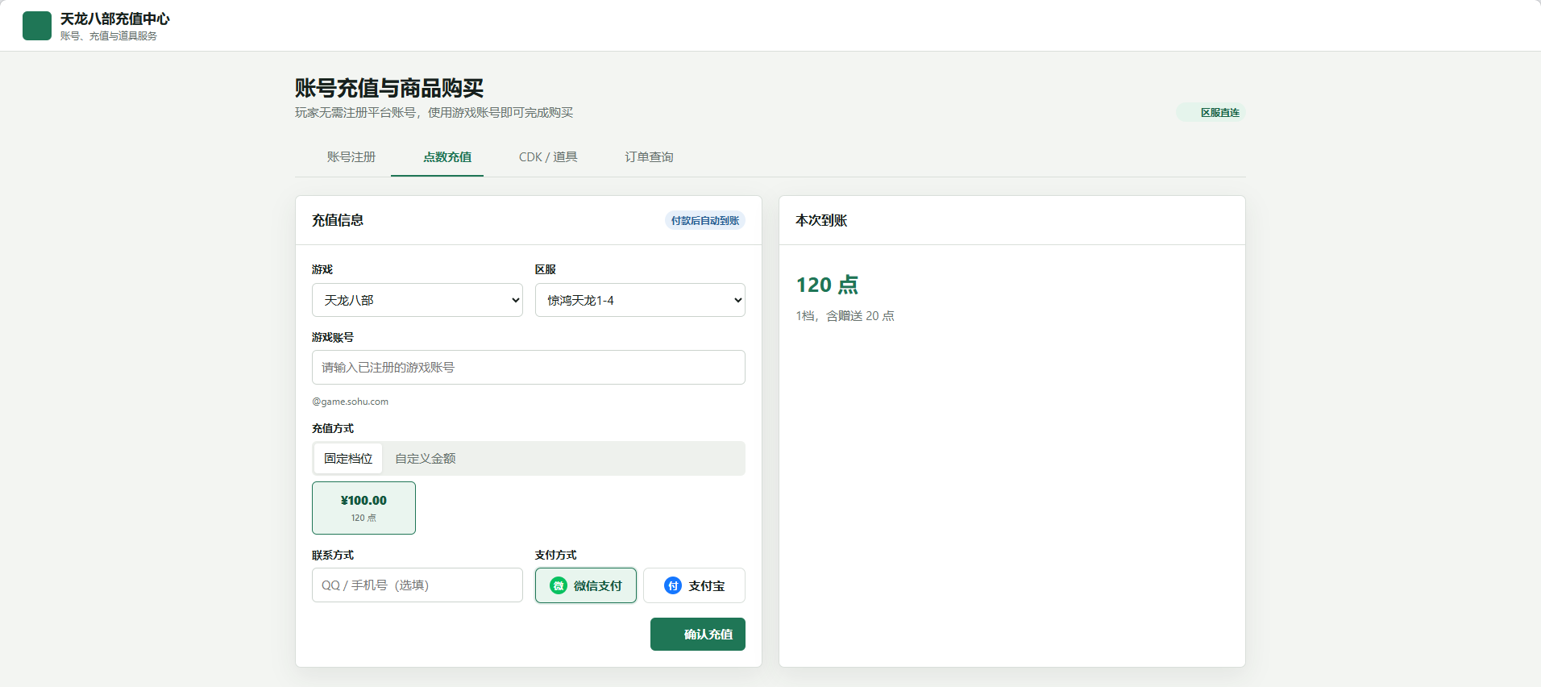Open the 区服 dropdown showing 惊鸿天龙1-4

tap(640, 300)
